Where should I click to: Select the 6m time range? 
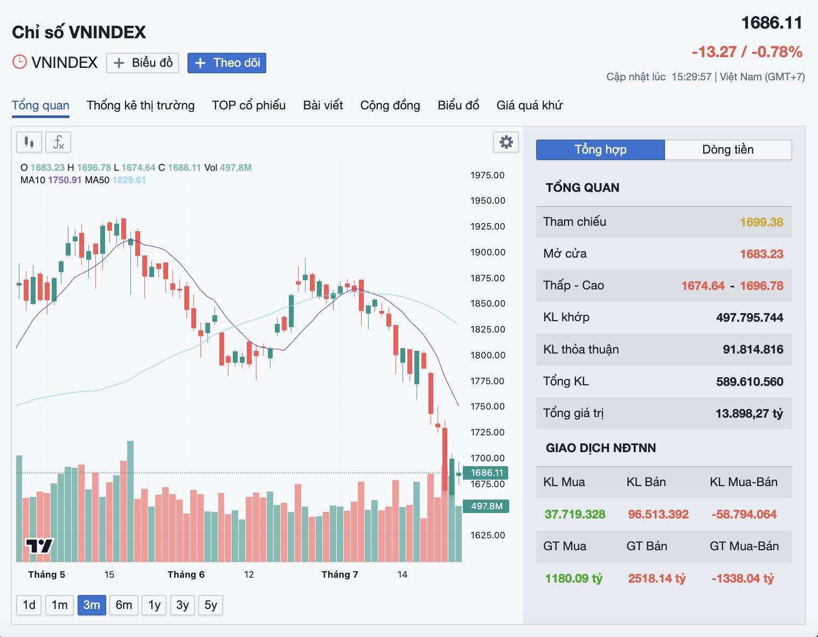pos(124,605)
